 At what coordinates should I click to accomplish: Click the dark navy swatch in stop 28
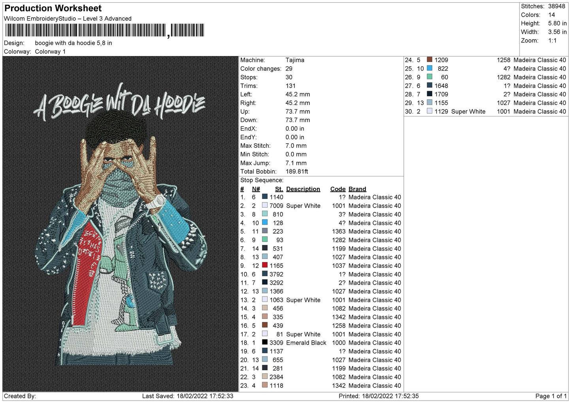[x=430, y=94]
